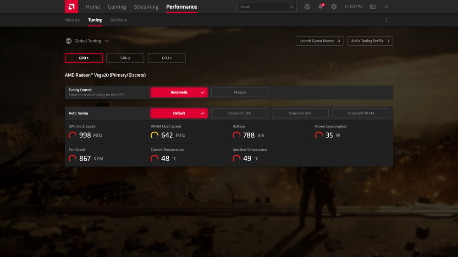Go to the Performance tab
This screenshot has height=257, width=458.
(182, 7)
